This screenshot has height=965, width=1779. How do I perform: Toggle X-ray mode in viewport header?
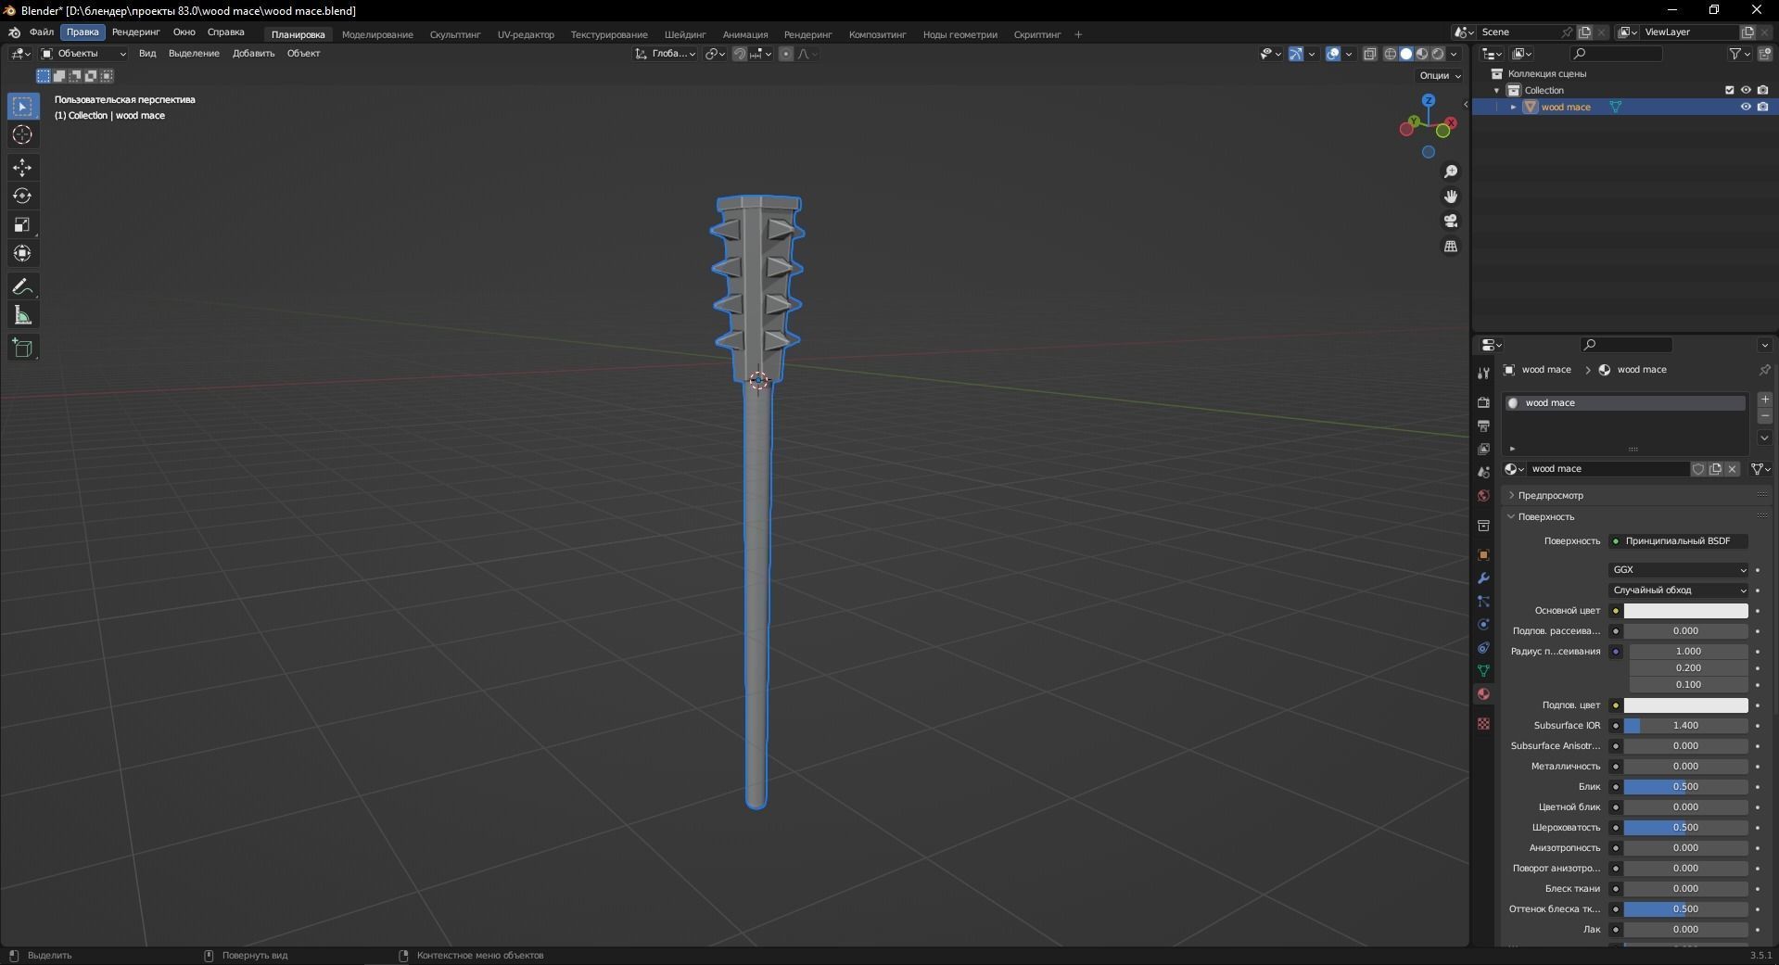click(x=1370, y=54)
